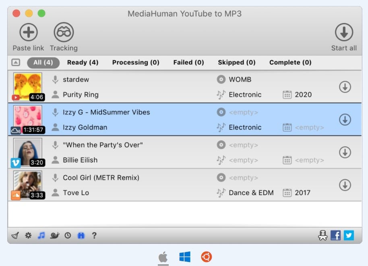Image resolution: width=368 pixels, height=266 pixels.
Task: Click the broom clear-list icon
Action: 15,235
